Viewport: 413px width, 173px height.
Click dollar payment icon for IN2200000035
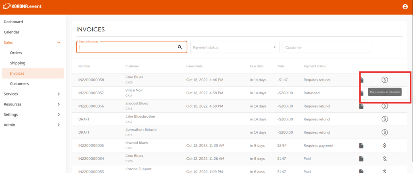pos(384,145)
